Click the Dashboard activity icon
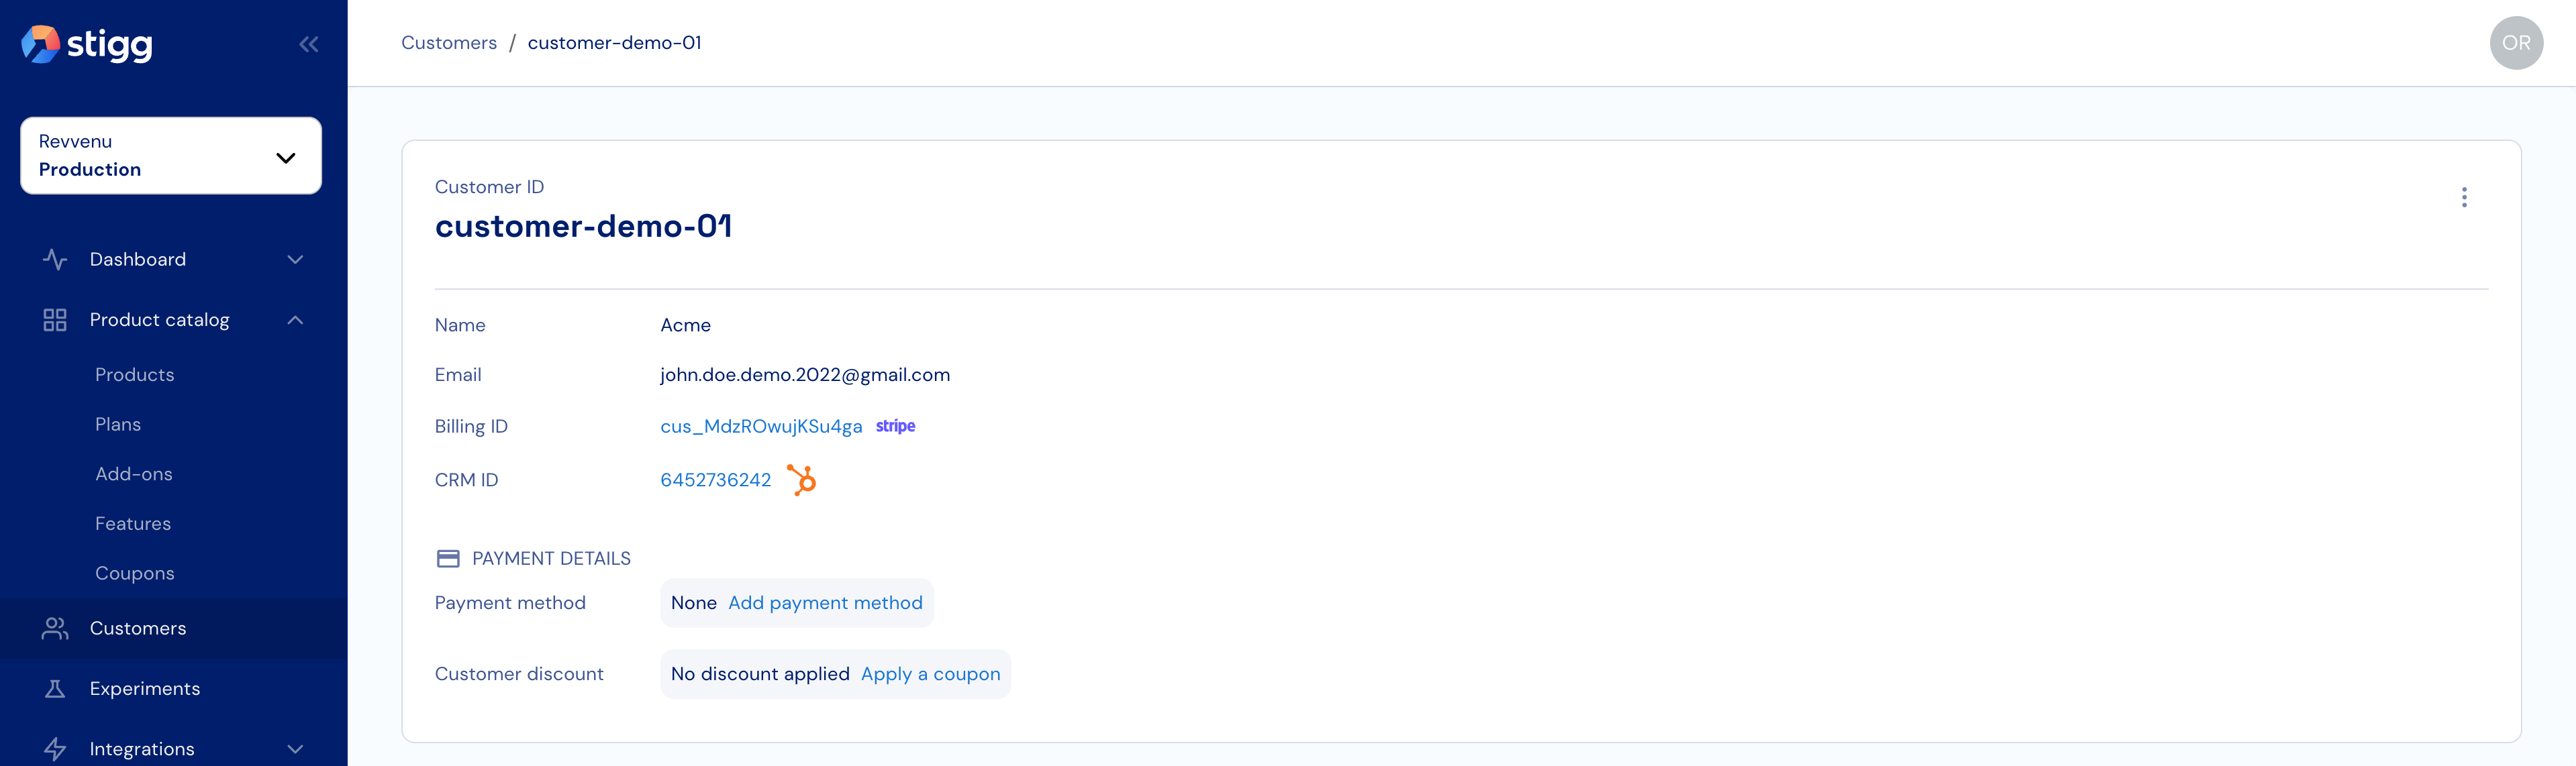This screenshot has height=766, width=2576. [x=55, y=259]
